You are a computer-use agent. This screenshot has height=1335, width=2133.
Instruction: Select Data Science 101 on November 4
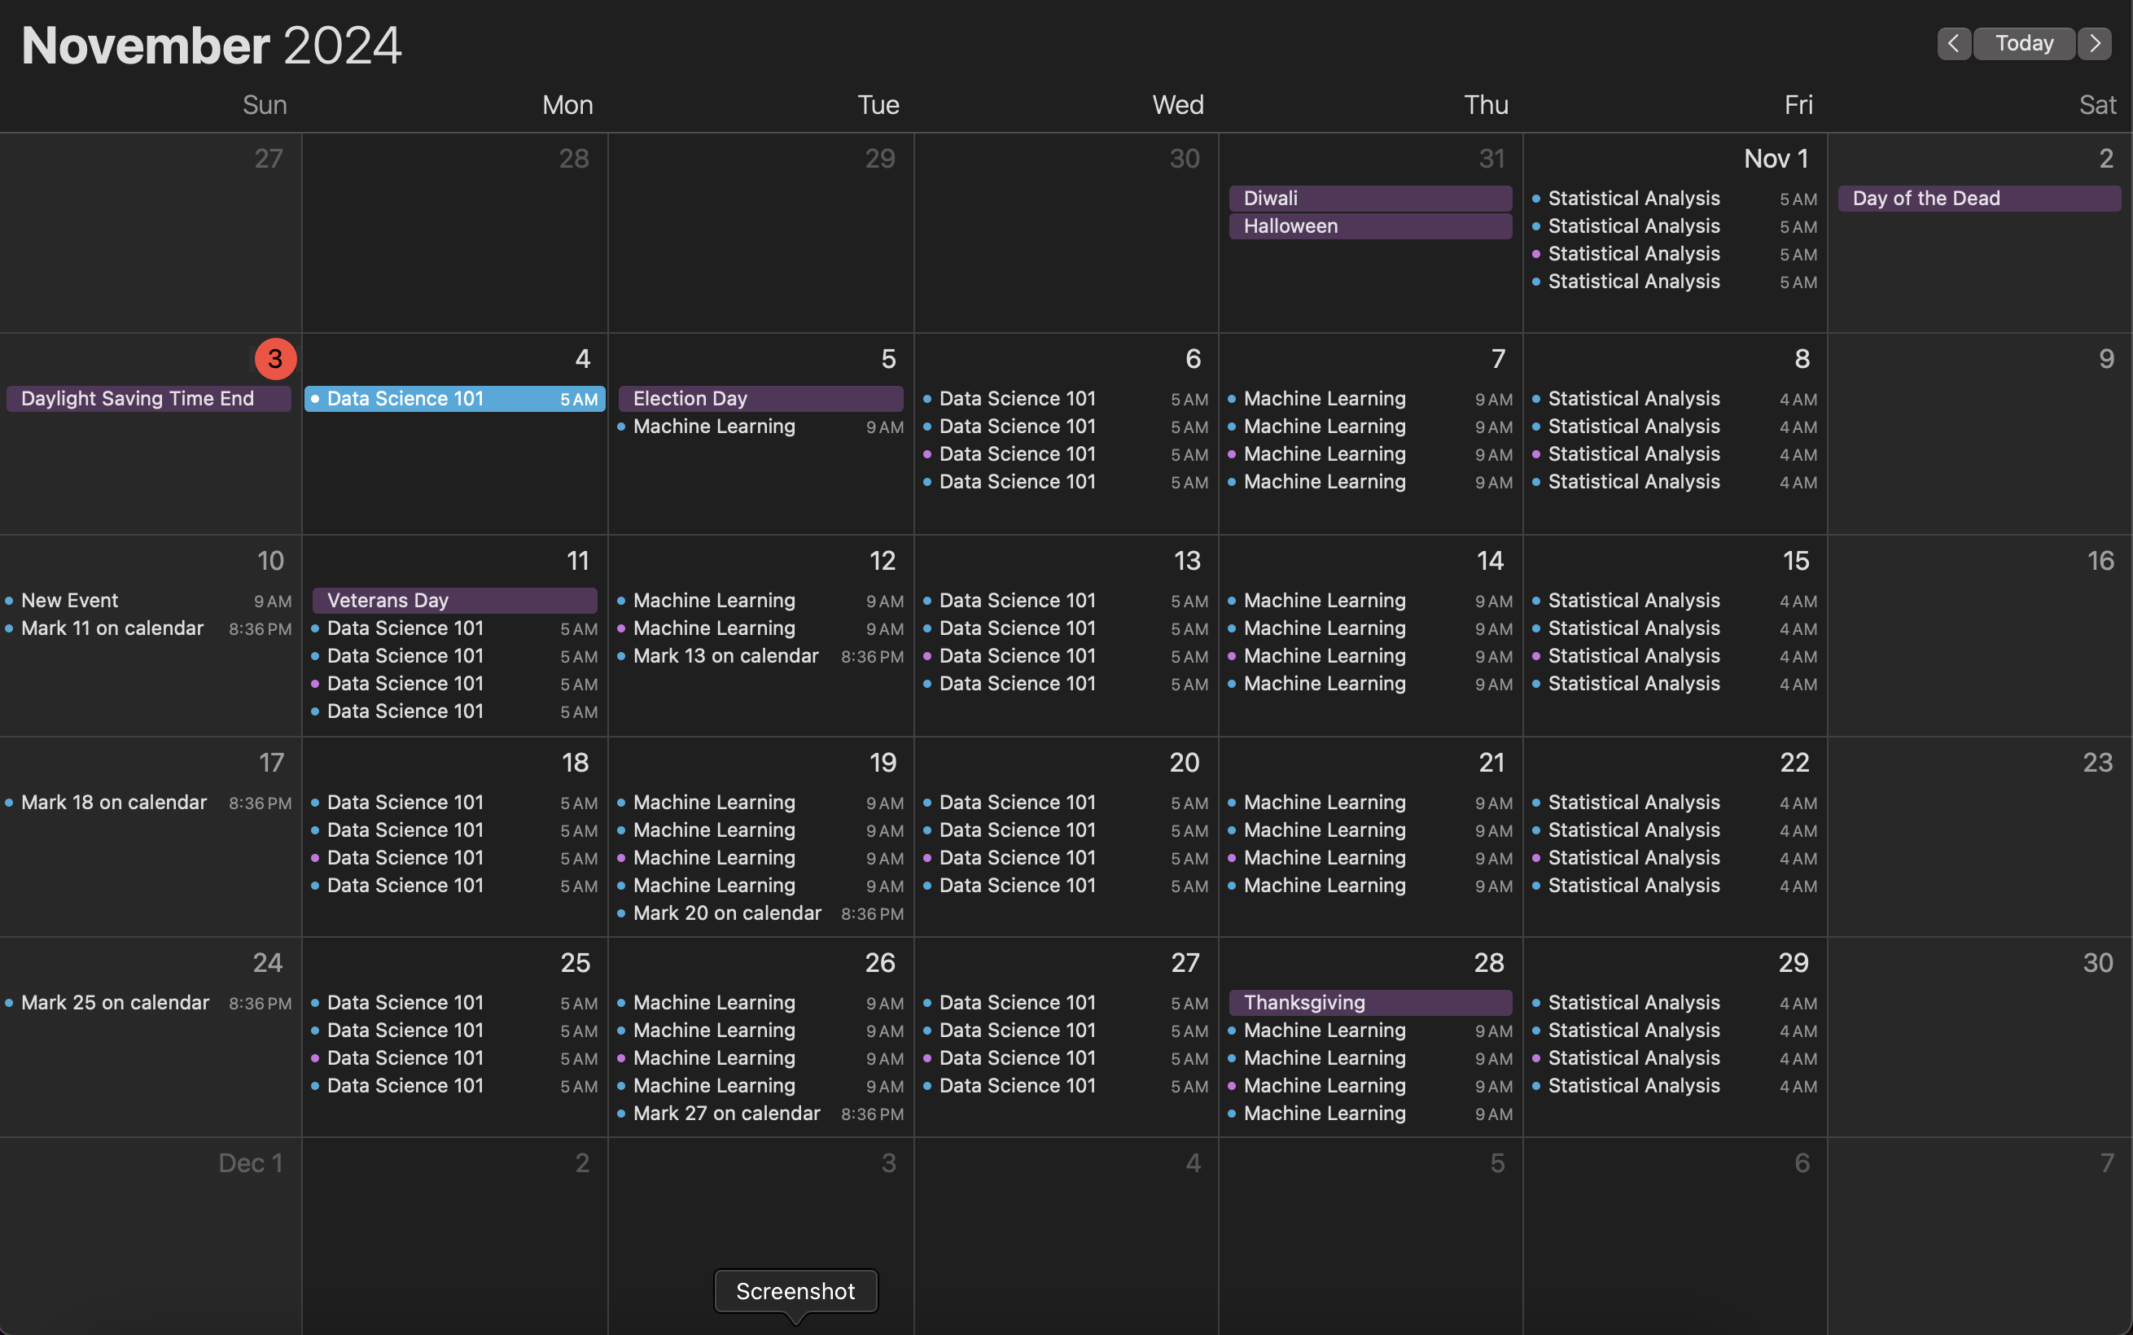[454, 399]
